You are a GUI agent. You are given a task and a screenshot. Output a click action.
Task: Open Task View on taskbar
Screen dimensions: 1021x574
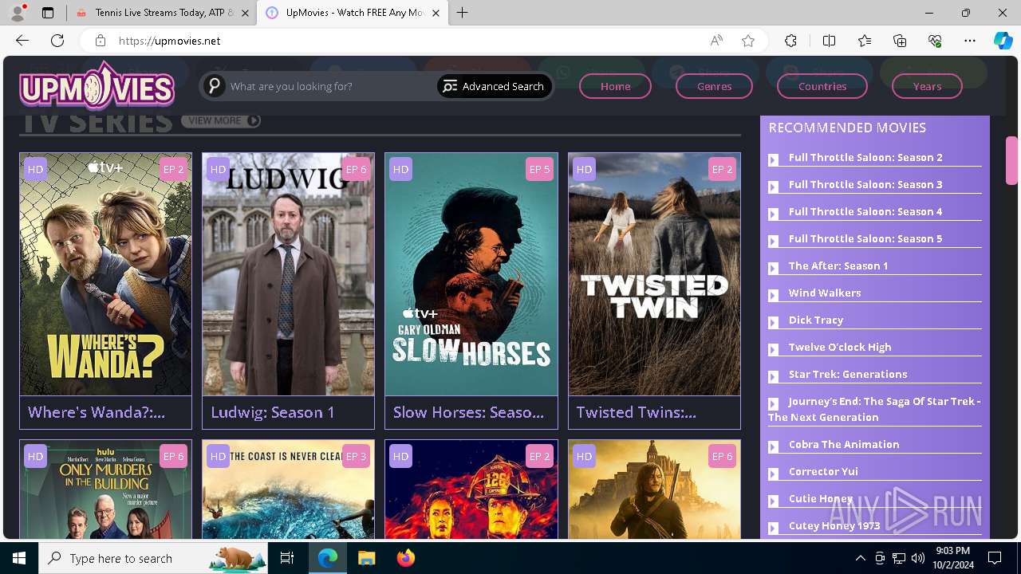pos(287,558)
